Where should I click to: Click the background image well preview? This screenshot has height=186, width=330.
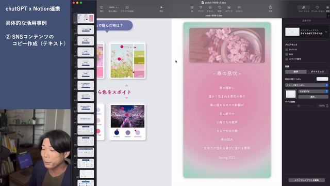coord(291,94)
